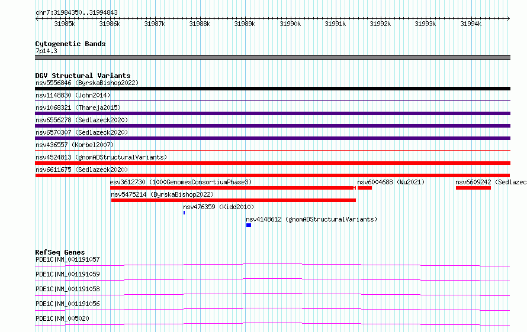The image size is (527, 332).
Task: Select nsv5475214 (ByrskaBishop2022) label
Action: click(x=162, y=194)
